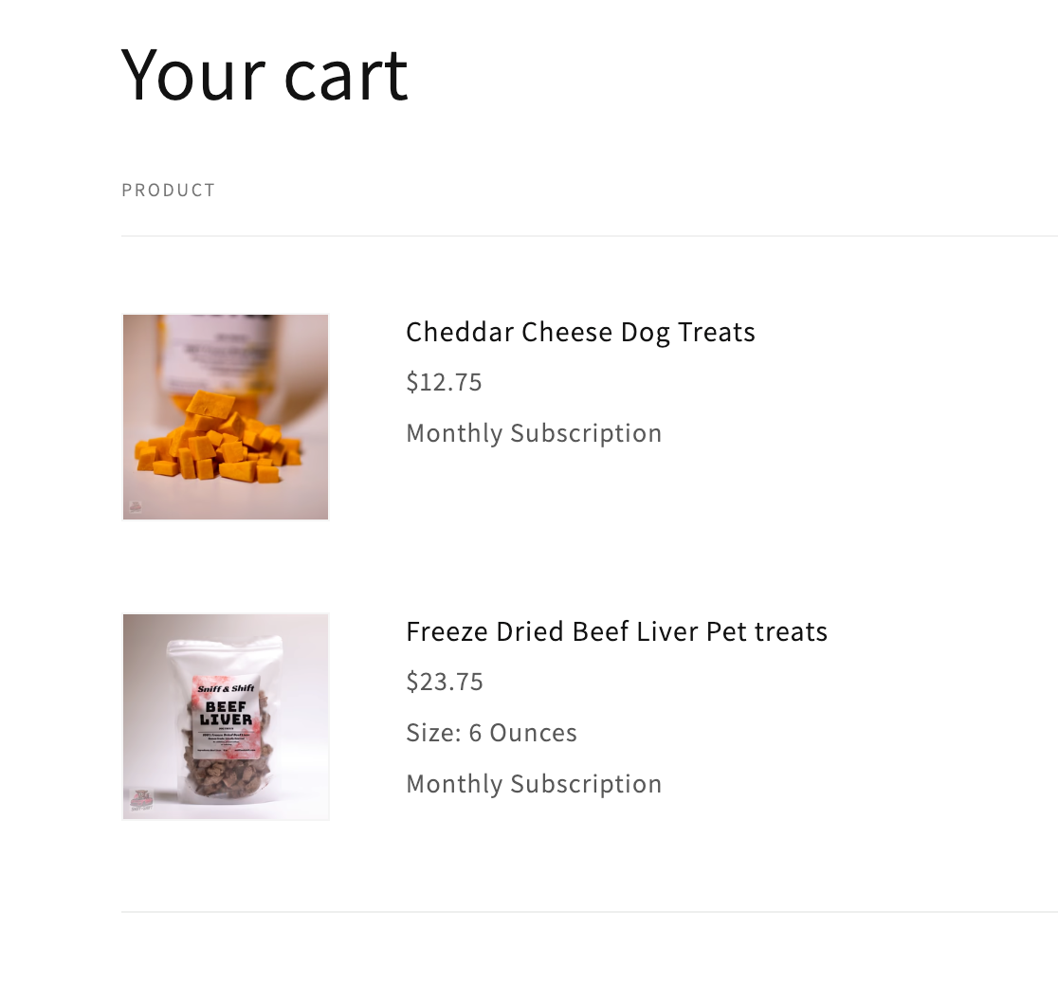
Task: Click the Size: 6 Ounces option text
Action: pos(491,733)
